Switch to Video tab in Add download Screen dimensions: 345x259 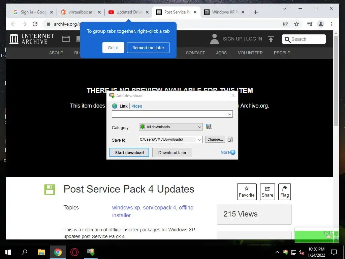[137, 106]
